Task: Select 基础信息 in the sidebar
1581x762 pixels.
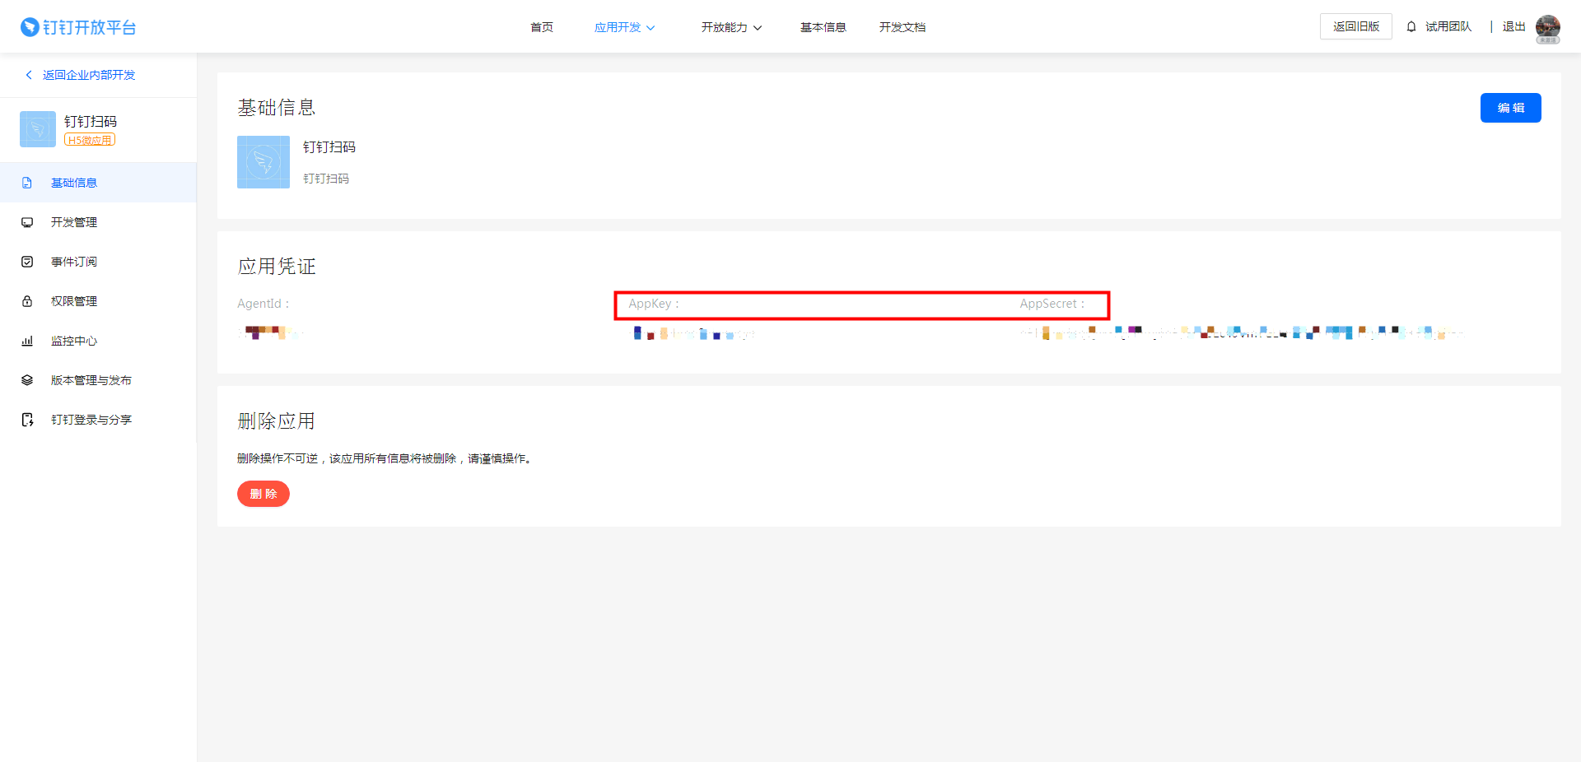Action: (98, 183)
